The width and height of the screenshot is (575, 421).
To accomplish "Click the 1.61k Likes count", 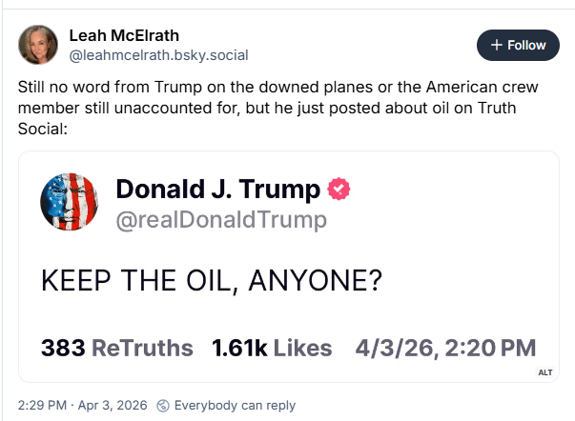I will point(272,348).
